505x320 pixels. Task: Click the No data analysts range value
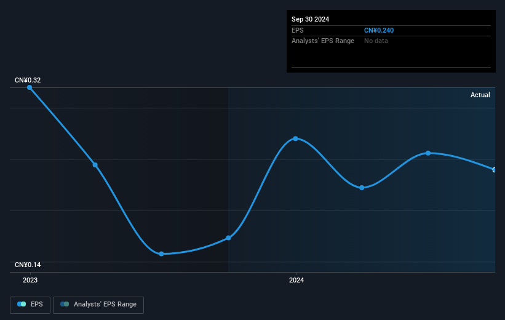[x=376, y=41]
